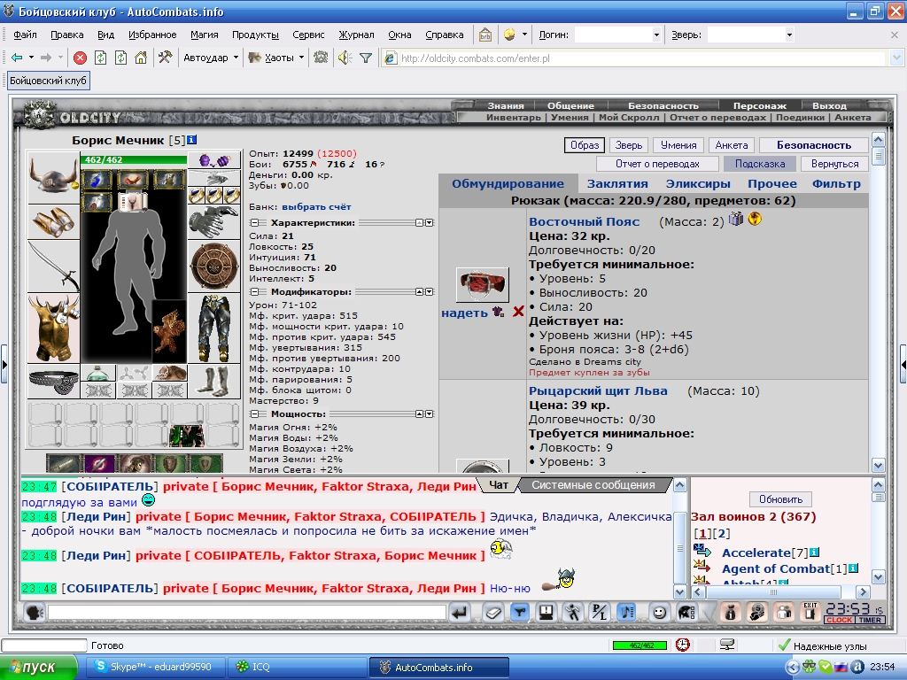This screenshot has width=907, height=680.
Task: Click the P/L icon in the chat bar
Action: (599, 613)
